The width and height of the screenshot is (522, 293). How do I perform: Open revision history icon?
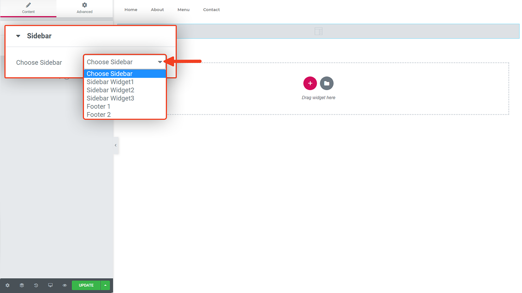(36, 285)
